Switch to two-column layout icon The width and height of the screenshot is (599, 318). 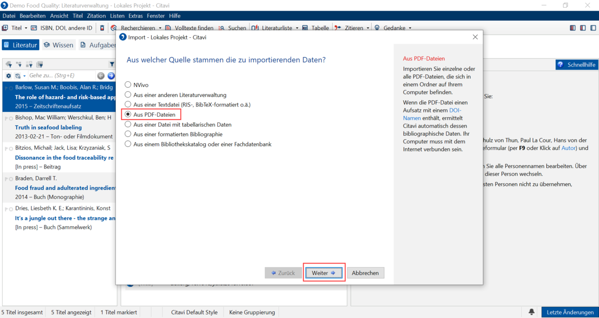[582, 28]
